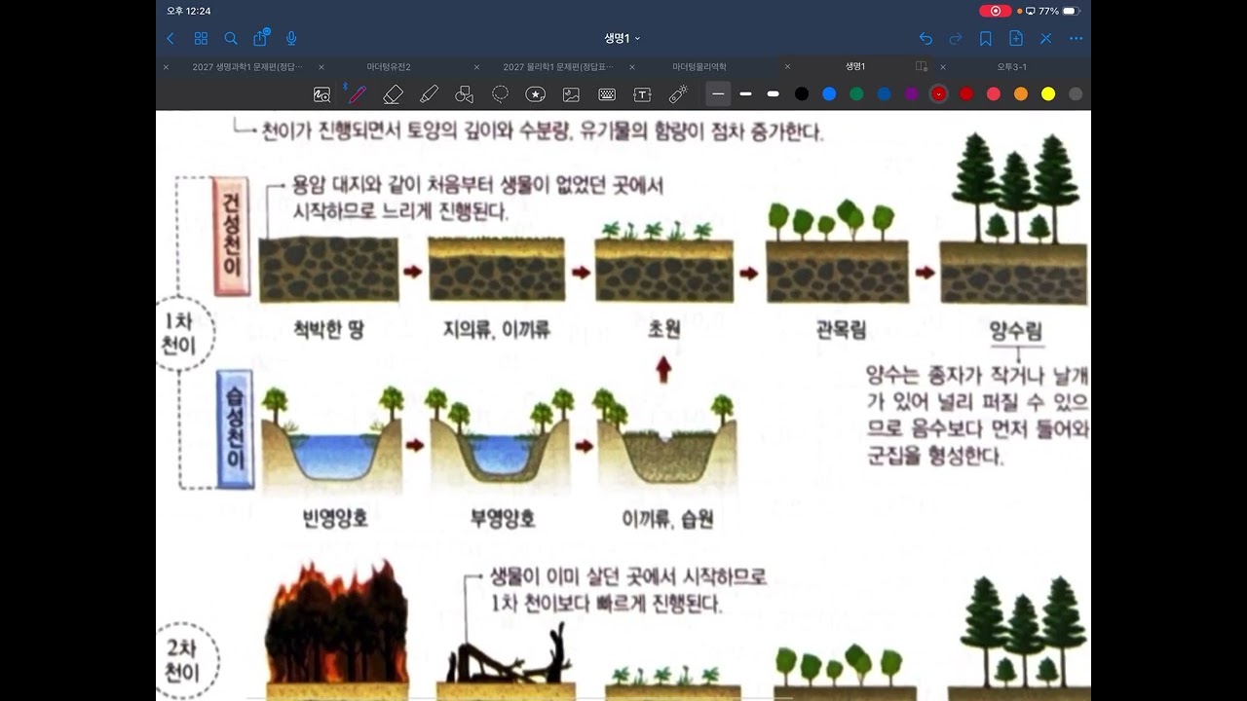Screen dimensions: 1247x701
Task: Open the selected red color's options
Action: click(x=938, y=94)
